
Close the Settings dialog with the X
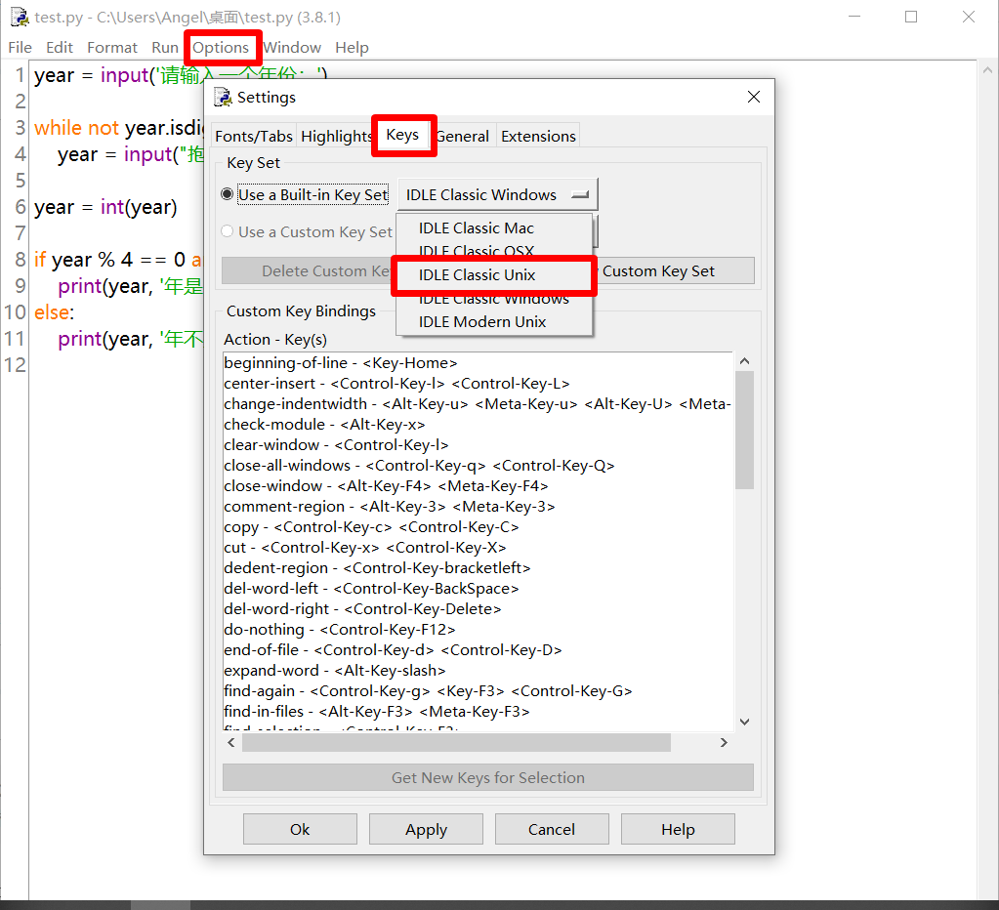pyautogui.click(x=753, y=97)
